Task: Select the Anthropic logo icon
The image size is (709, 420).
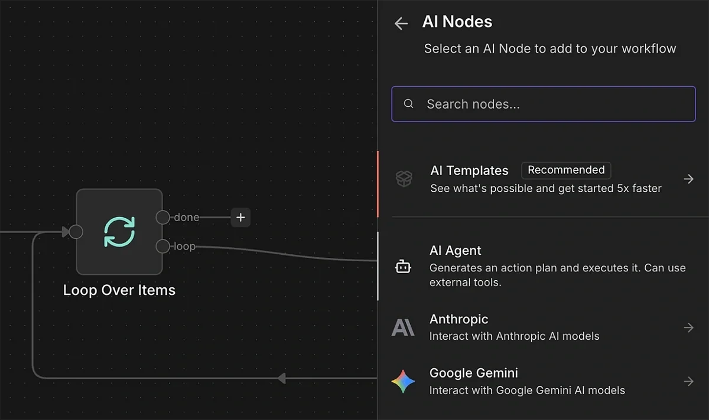Action: (403, 327)
